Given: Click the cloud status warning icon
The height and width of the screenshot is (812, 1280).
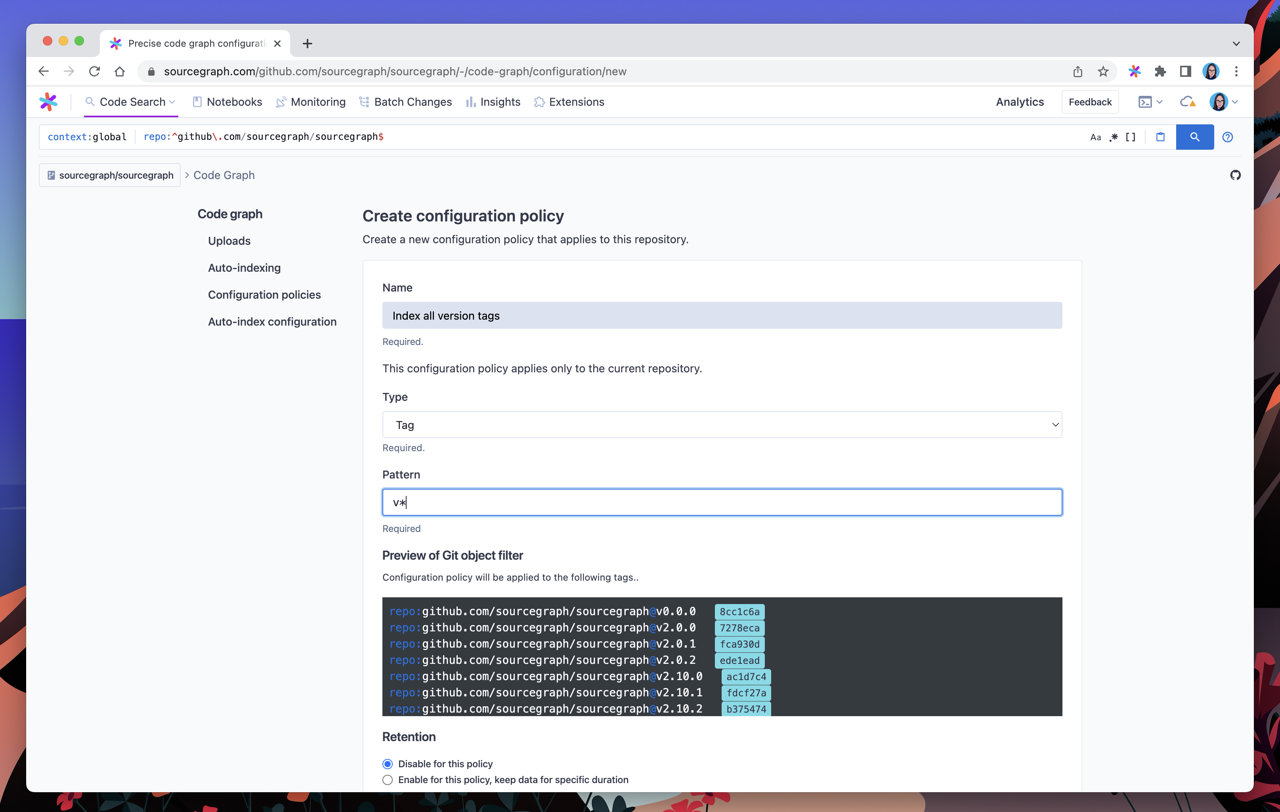Looking at the screenshot, I should pyautogui.click(x=1188, y=101).
